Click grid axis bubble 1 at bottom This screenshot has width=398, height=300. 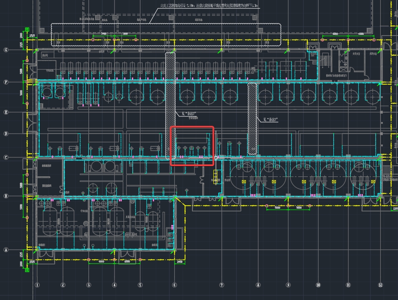(x=37, y=285)
